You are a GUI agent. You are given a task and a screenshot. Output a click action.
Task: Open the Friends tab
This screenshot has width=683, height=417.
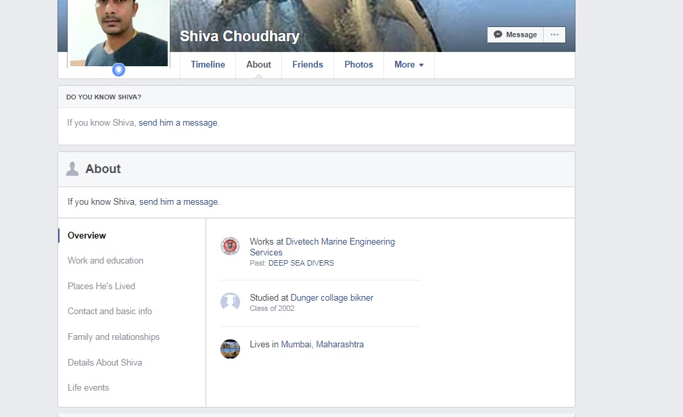(x=308, y=64)
